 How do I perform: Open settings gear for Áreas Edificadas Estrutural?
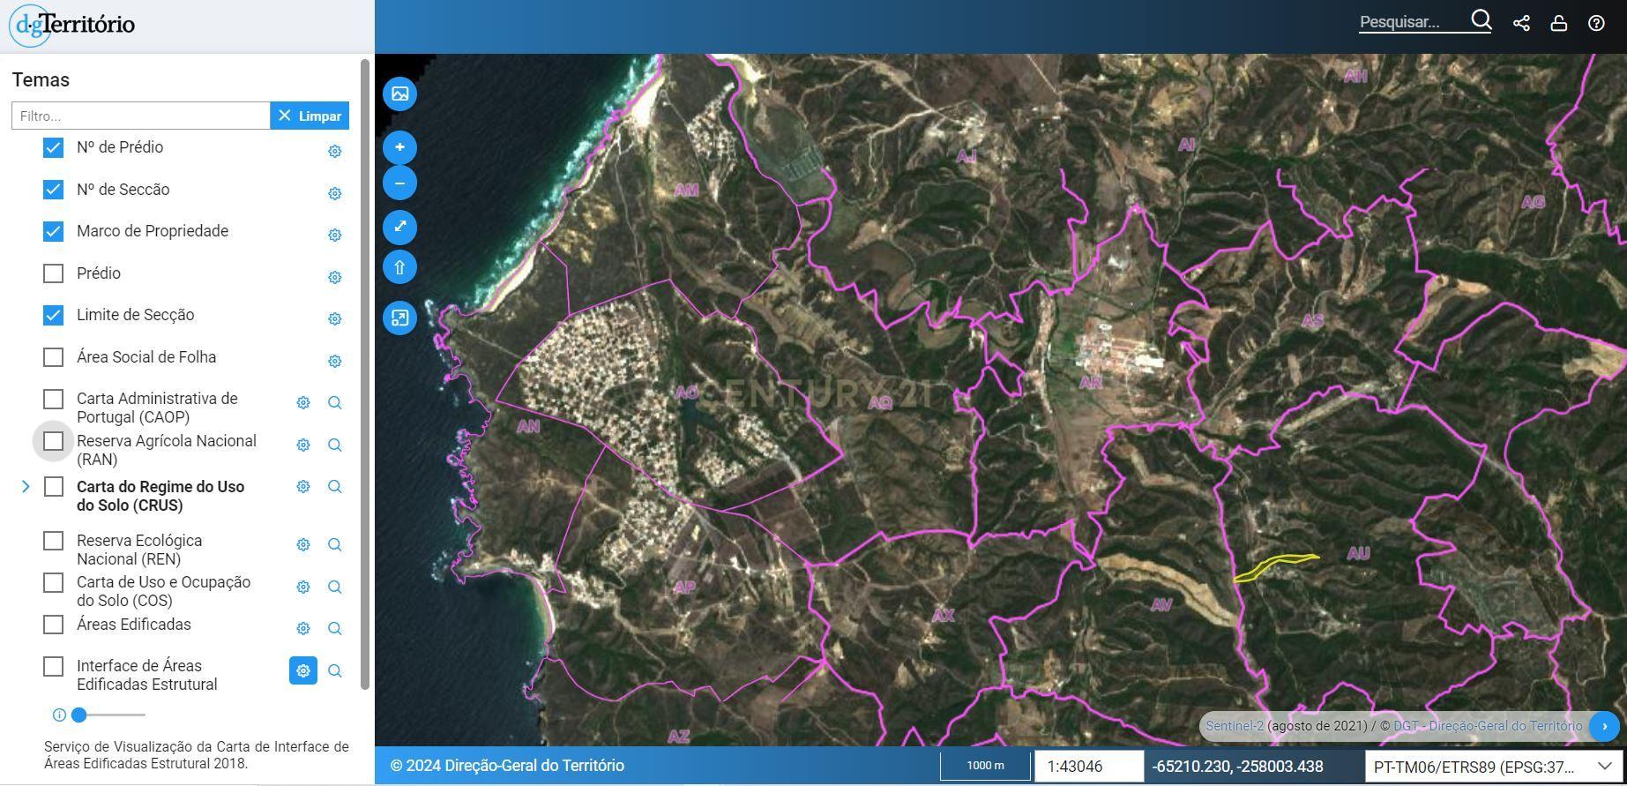[x=302, y=670]
